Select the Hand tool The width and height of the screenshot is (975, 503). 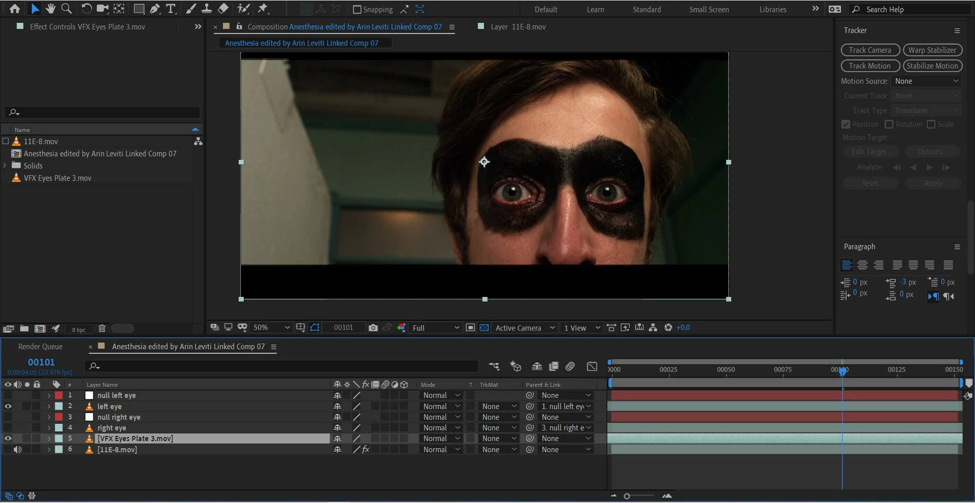(50, 9)
